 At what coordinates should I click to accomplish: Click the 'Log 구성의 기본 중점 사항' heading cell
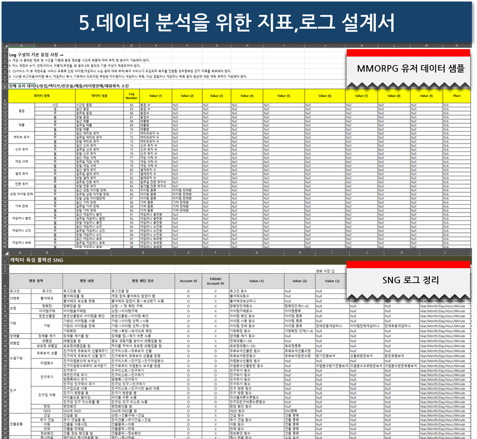[x=36, y=55]
